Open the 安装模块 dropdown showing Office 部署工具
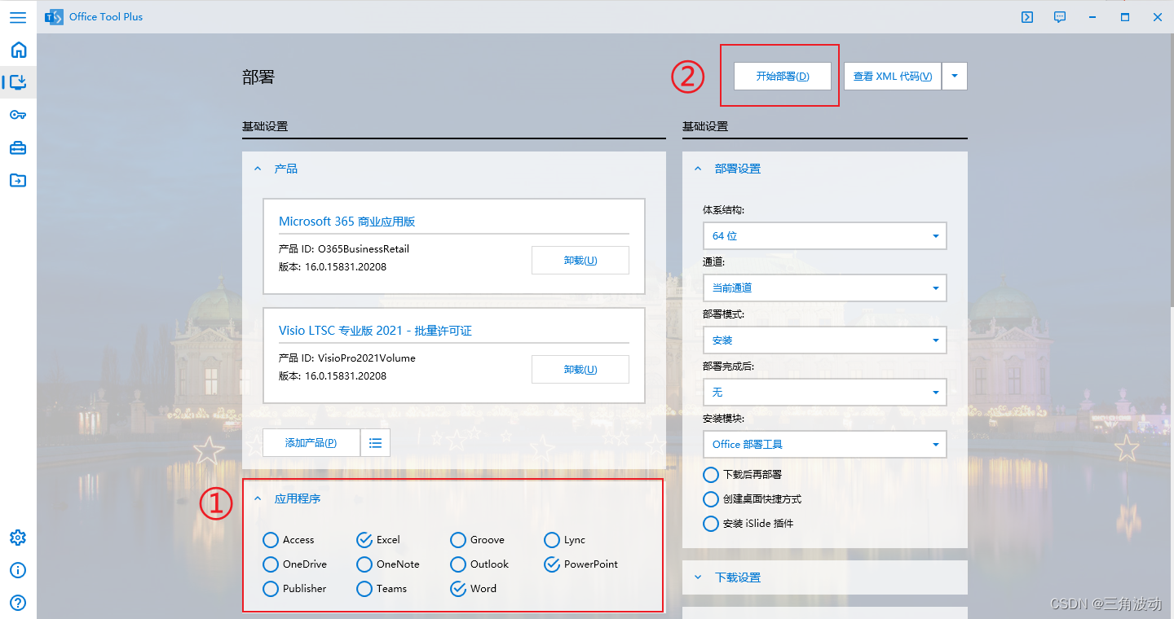Screen dimensions: 1174x619 click(824, 444)
